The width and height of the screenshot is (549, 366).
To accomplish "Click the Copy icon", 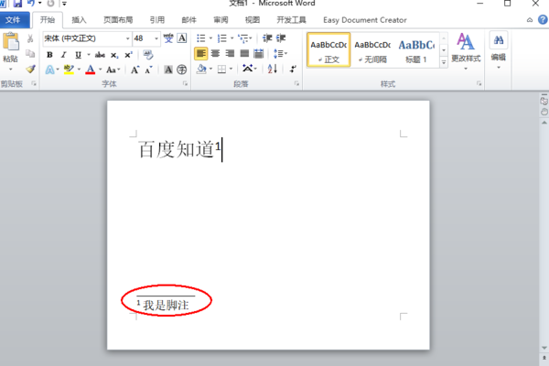I will point(30,54).
